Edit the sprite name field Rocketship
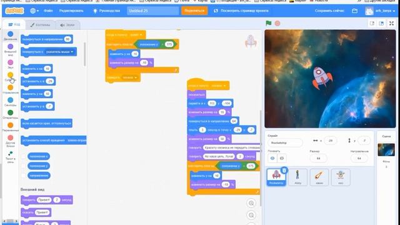The width and height of the screenshot is (400, 225). pos(285,143)
